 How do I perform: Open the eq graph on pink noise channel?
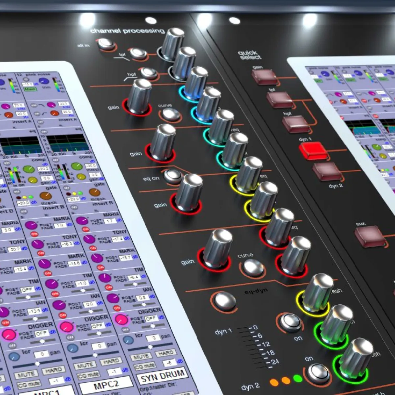coord(67,144)
